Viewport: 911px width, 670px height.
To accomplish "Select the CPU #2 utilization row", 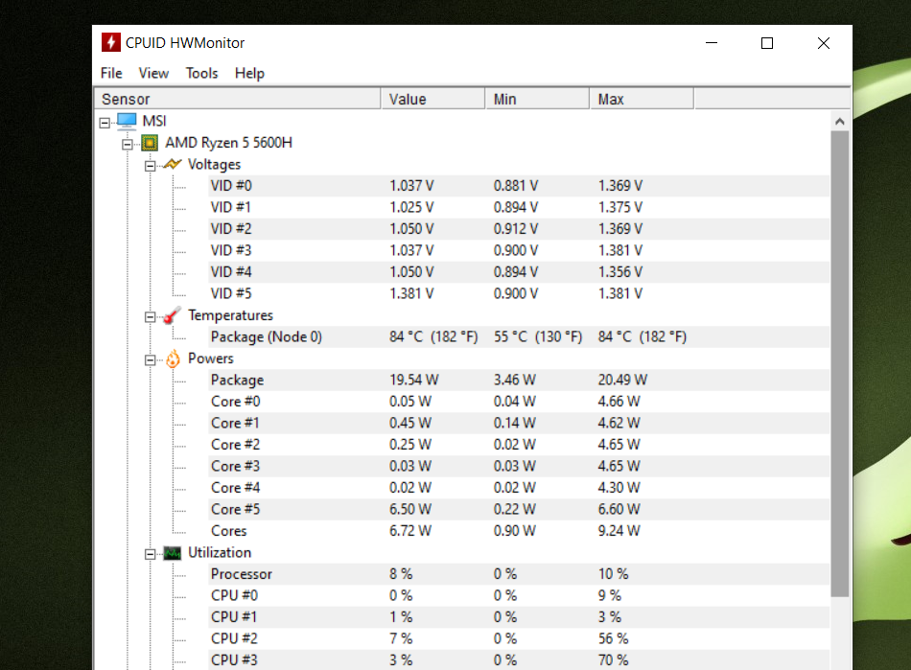I will coord(519,638).
